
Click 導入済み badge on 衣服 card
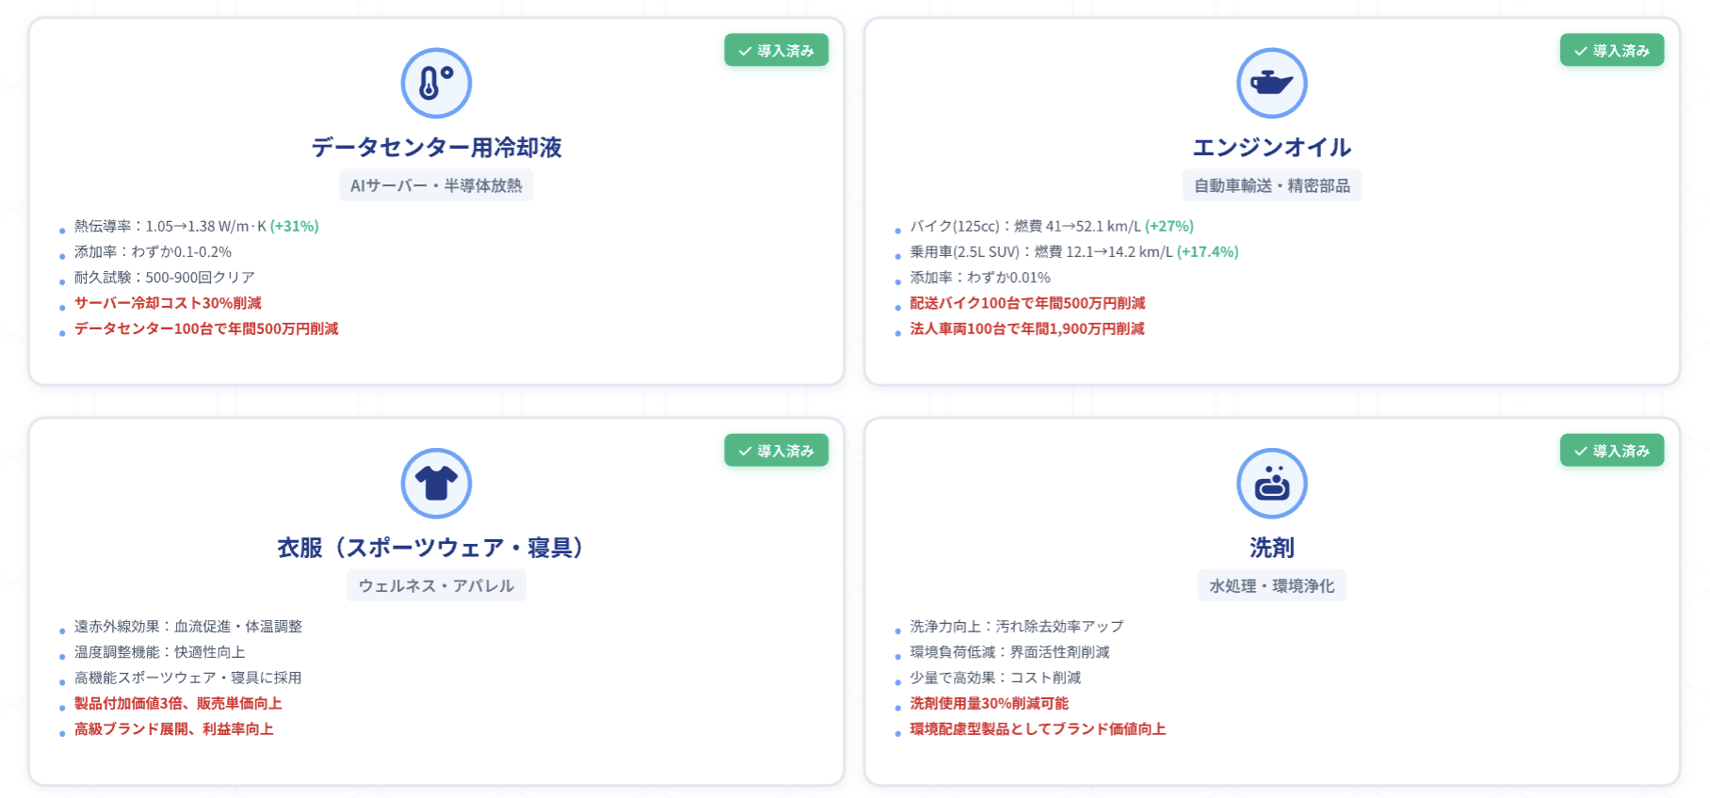[x=776, y=451]
